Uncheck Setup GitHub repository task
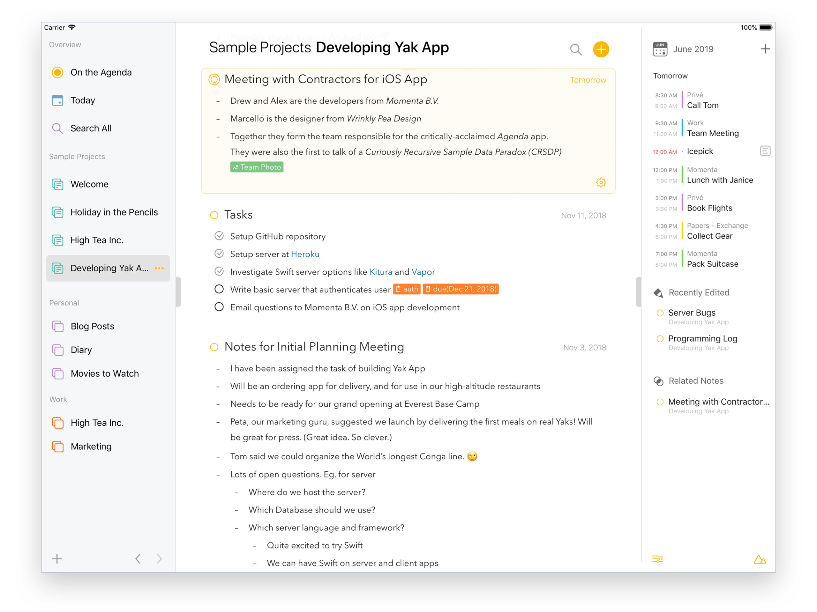 (219, 236)
